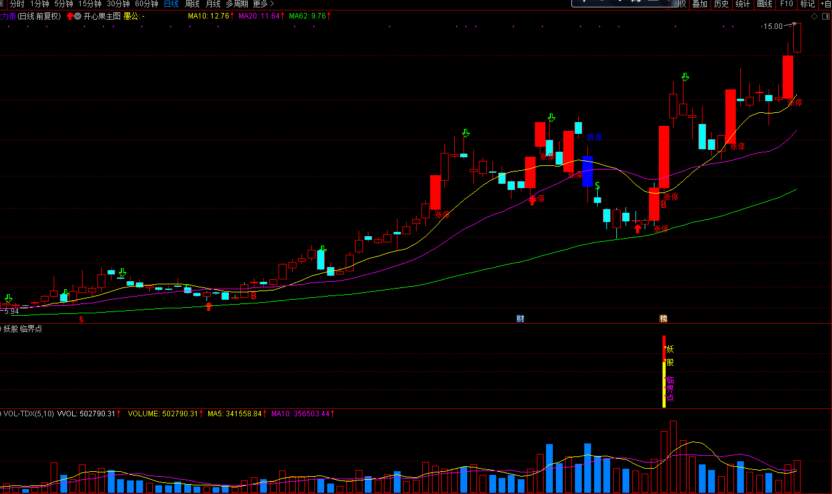Click the volume MA5: 341558.84 value
Image resolution: width=832 pixels, height=494 pixels.
[x=235, y=414]
